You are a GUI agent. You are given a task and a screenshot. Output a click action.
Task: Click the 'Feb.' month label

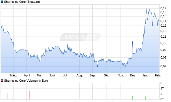click(x=158, y=75)
